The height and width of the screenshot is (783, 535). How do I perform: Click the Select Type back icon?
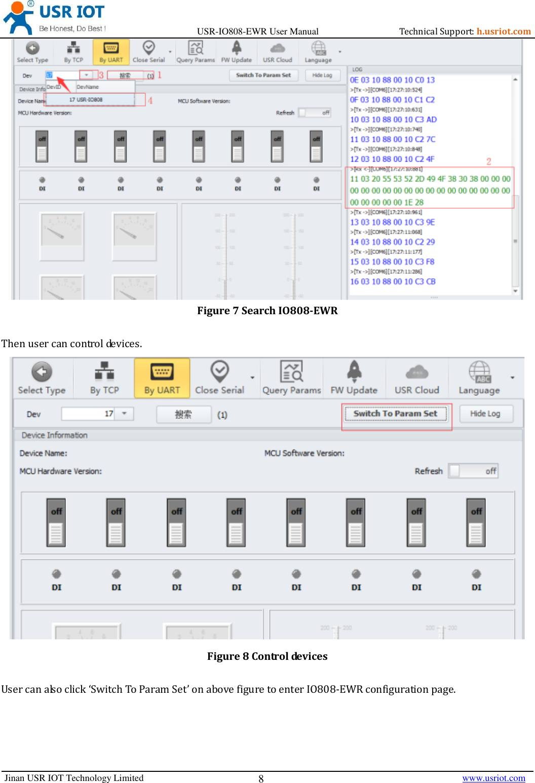(42, 377)
